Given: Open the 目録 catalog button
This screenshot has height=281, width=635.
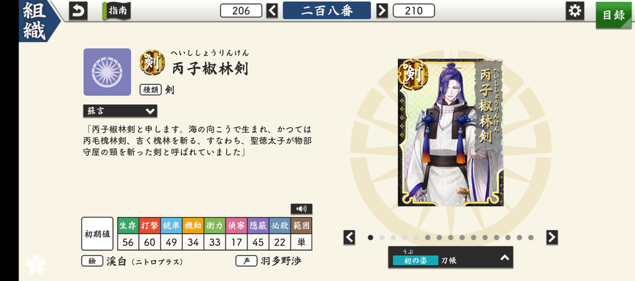Looking at the screenshot, I should pyautogui.click(x=614, y=15).
